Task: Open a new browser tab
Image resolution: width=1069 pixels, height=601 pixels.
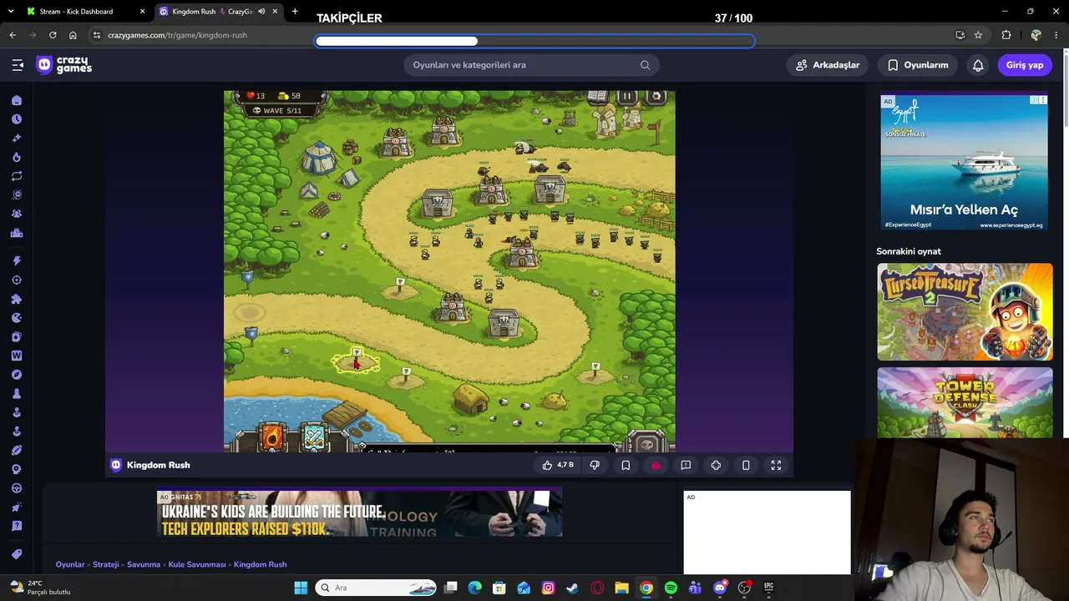Action: (295, 12)
